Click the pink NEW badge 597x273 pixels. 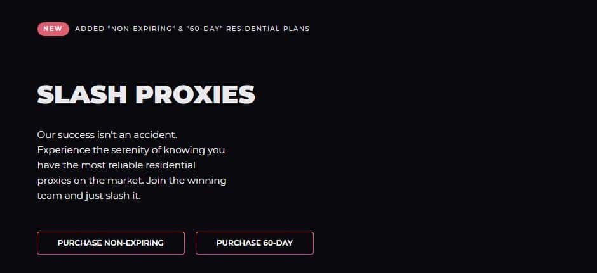[53, 29]
